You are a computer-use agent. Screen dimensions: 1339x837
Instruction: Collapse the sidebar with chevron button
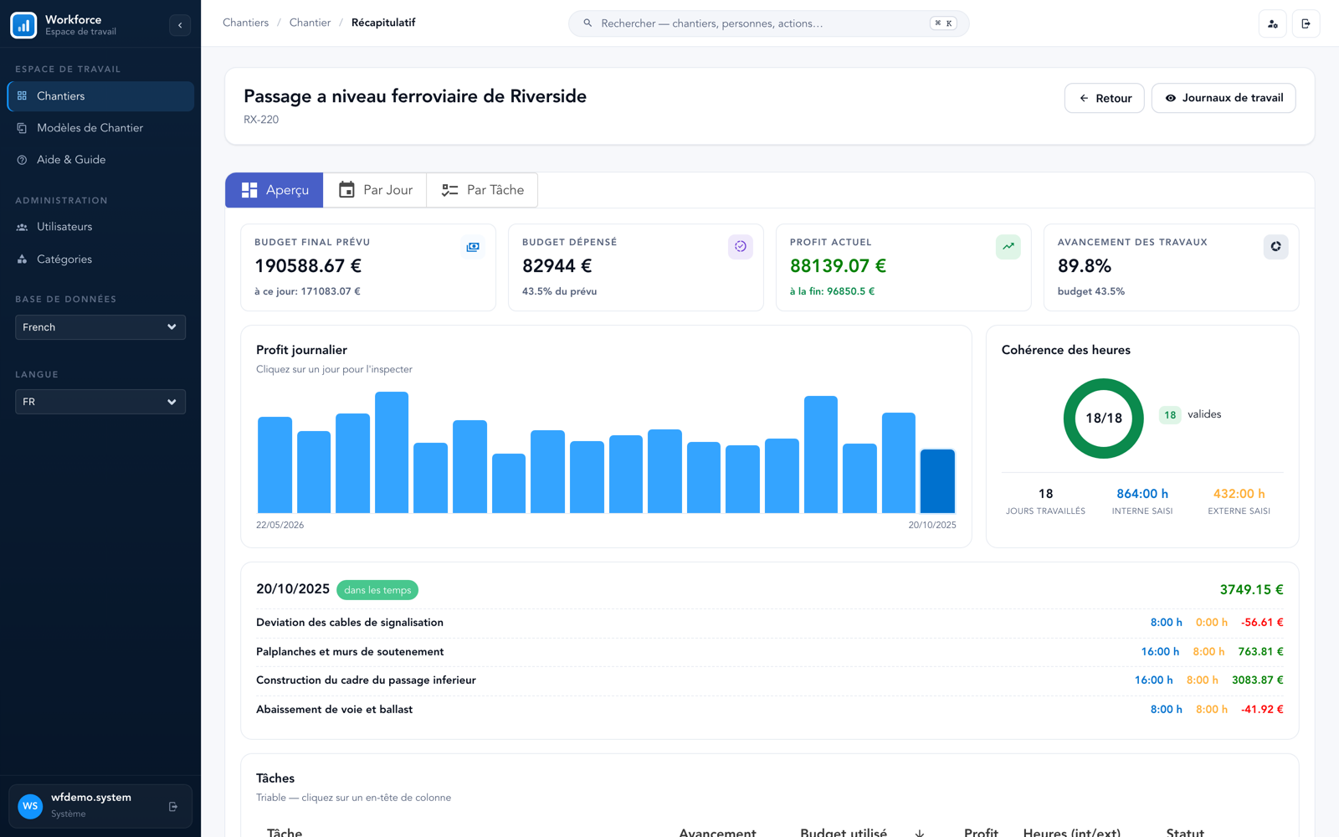click(x=180, y=25)
